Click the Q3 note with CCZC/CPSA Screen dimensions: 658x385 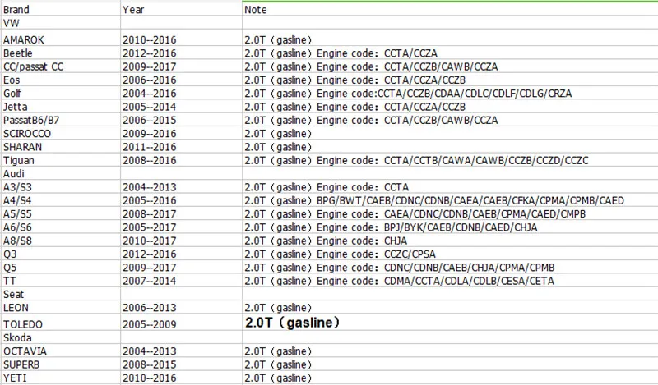[450, 254]
